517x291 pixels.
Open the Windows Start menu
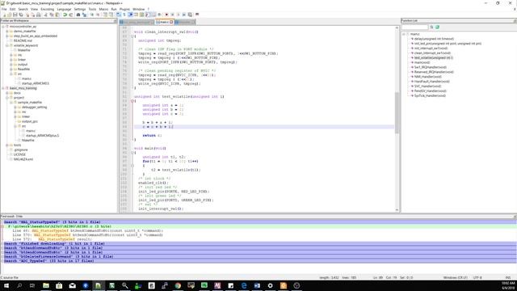(x=6, y=285)
